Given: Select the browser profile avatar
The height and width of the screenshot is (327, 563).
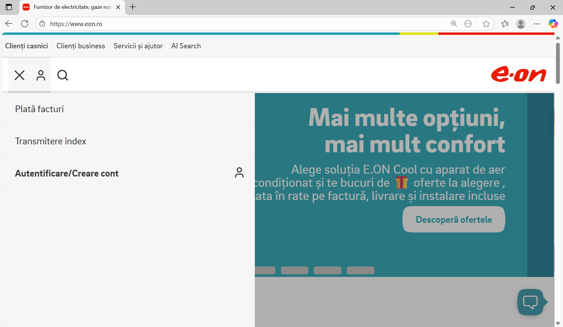Looking at the screenshot, I should point(520,23).
